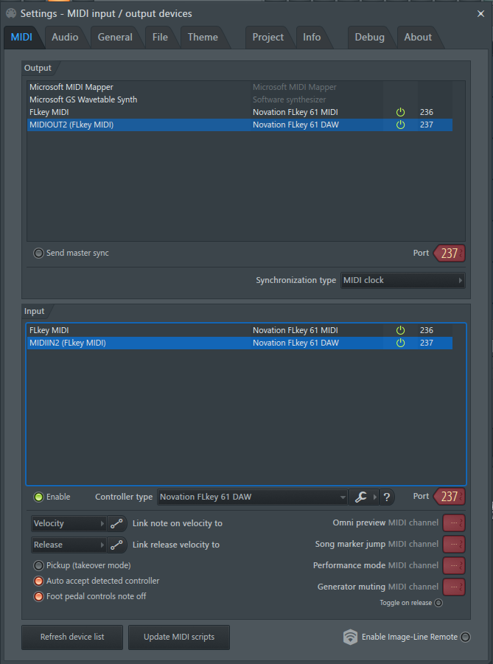Click the Settings window plug icon
This screenshot has width=493, height=664.
11,13
